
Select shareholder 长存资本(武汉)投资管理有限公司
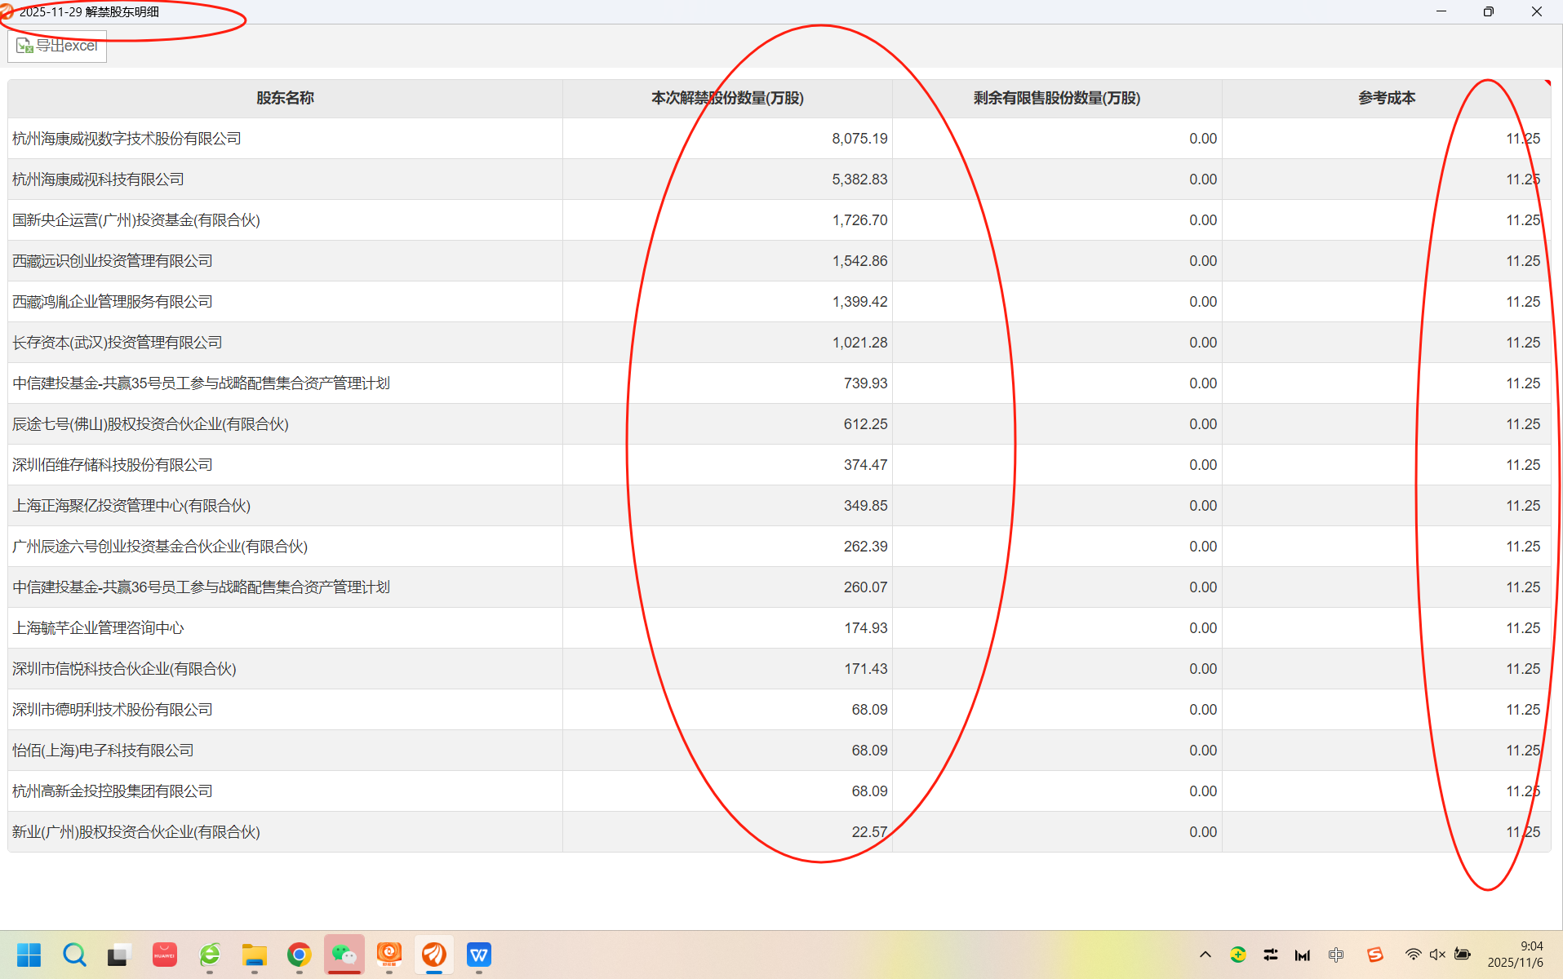(118, 343)
